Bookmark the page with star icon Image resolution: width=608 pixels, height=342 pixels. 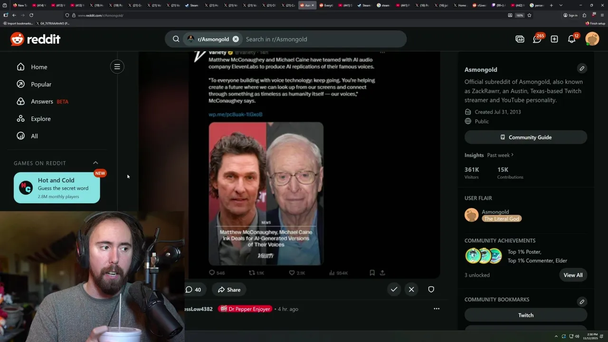click(529, 15)
